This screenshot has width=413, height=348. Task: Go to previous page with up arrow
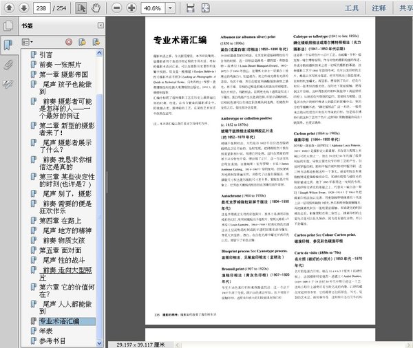pos(9,8)
